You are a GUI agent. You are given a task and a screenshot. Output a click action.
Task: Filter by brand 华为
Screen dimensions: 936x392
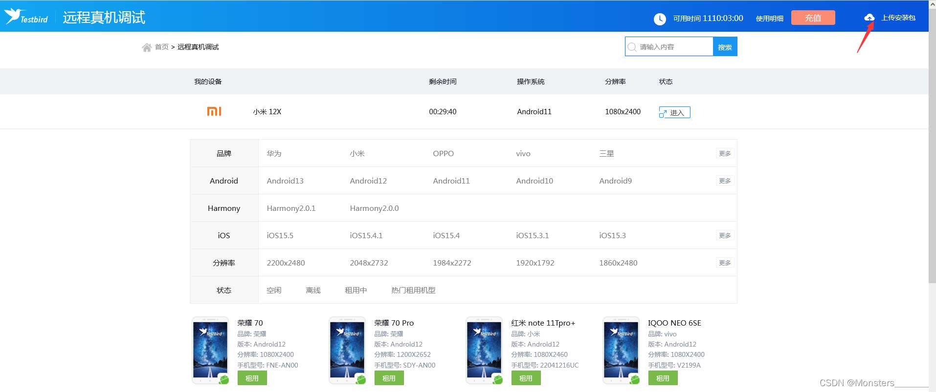pos(274,153)
